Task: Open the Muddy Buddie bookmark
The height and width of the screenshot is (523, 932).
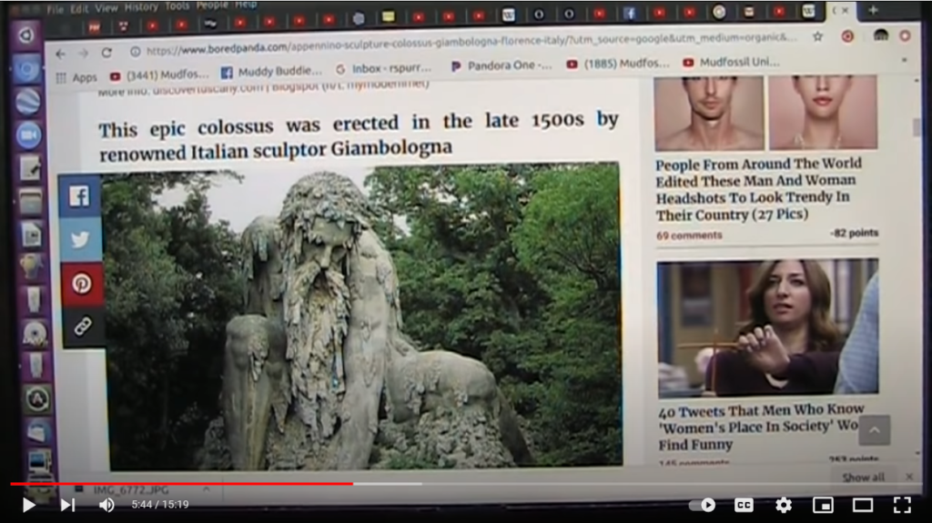Action: pyautogui.click(x=271, y=70)
